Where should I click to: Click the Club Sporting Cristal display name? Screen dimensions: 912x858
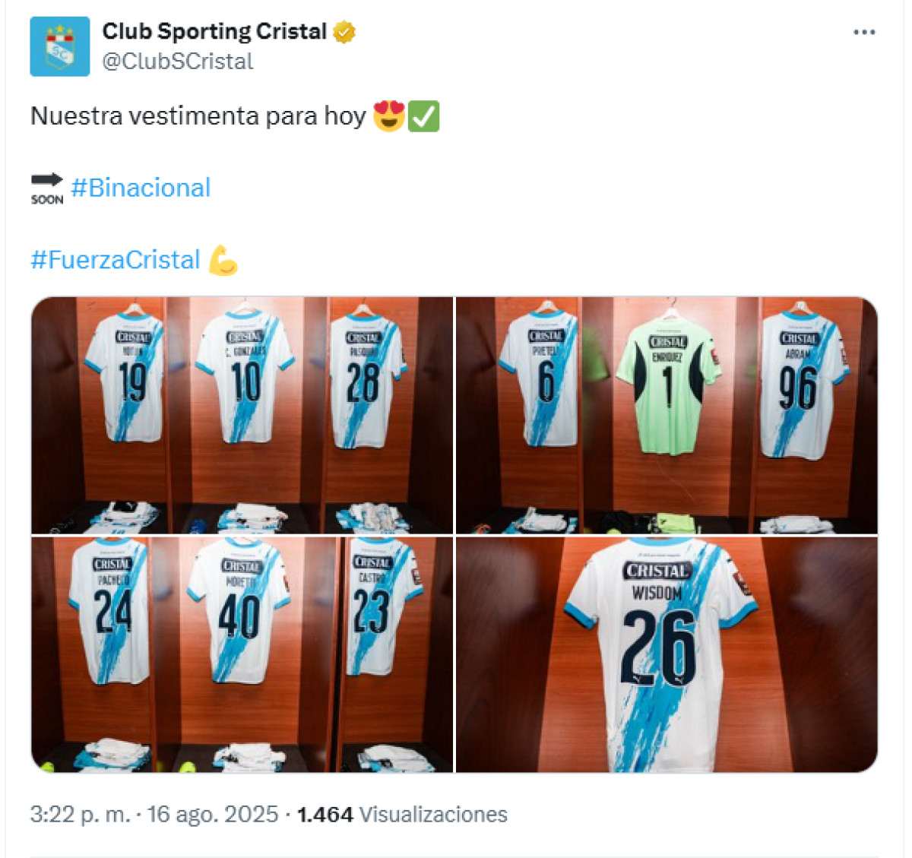(x=214, y=31)
